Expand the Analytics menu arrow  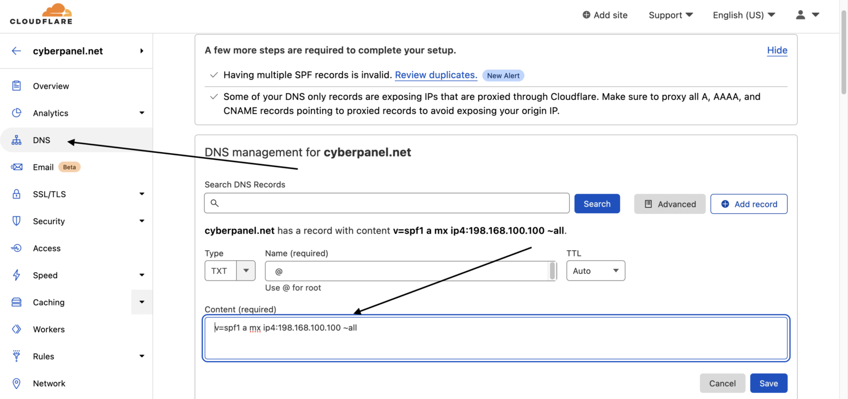click(x=142, y=113)
